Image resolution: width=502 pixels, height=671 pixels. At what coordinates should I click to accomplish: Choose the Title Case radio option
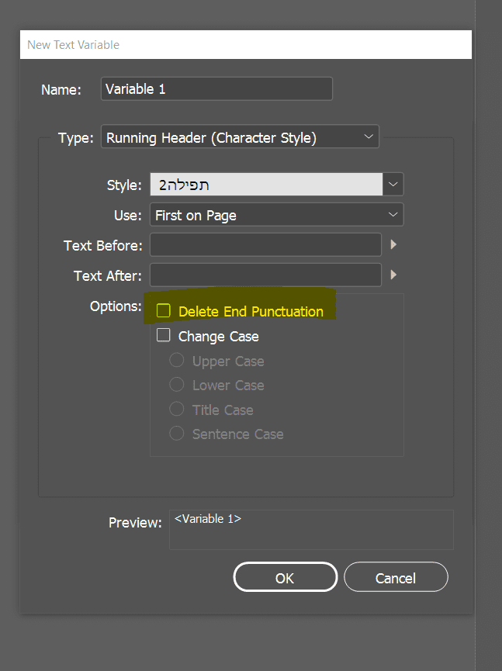pos(177,410)
